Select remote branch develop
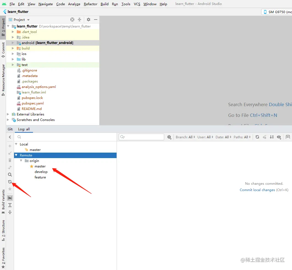 point(41,172)
